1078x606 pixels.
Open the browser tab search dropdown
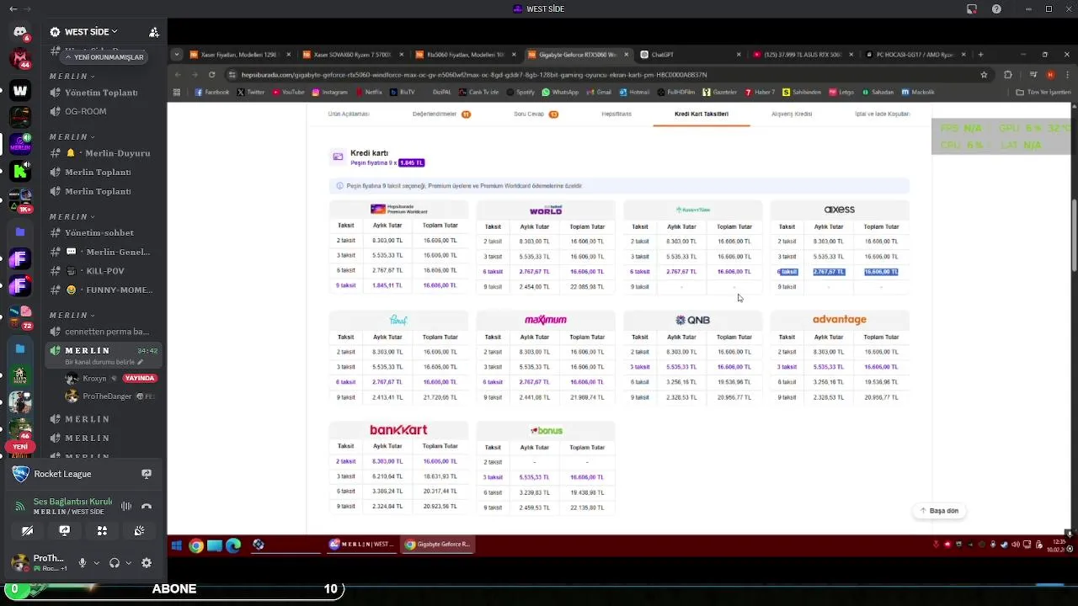coord(176,55)
